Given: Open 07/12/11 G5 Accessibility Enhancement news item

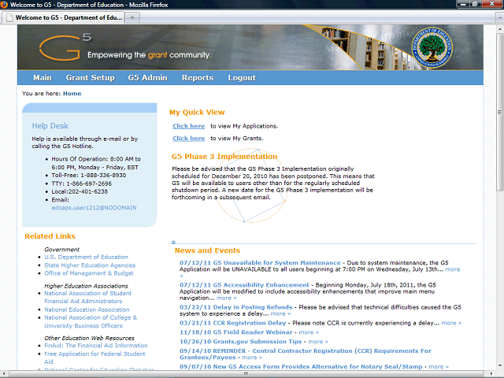Looking at the screenshot, I should coord(244,285).
